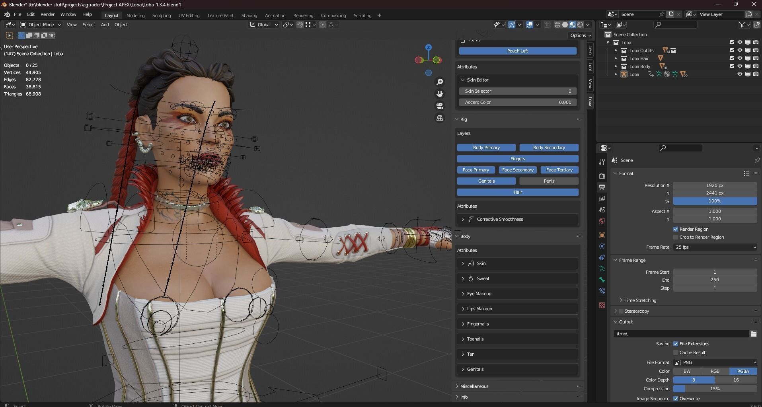Open the Frame Rate dropdown
762x407 pixels.
(x=715, y=247)
